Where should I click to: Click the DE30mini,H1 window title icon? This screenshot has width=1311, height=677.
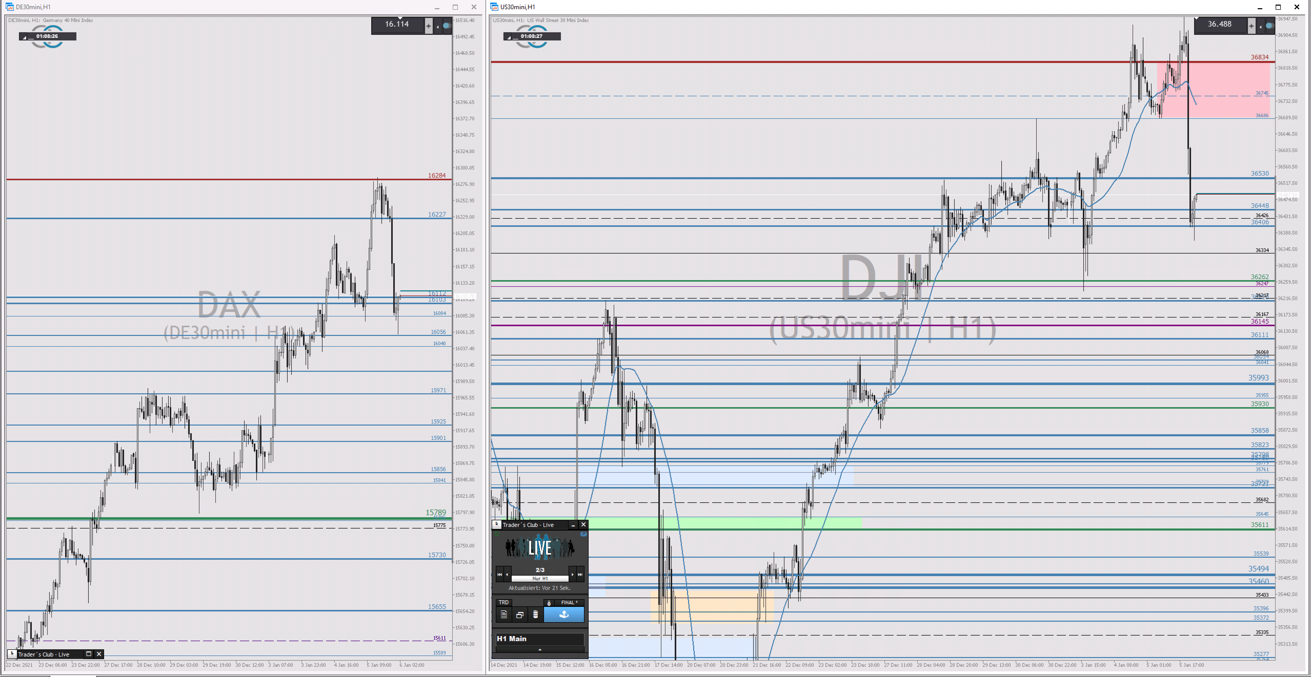tap(10, 7)
